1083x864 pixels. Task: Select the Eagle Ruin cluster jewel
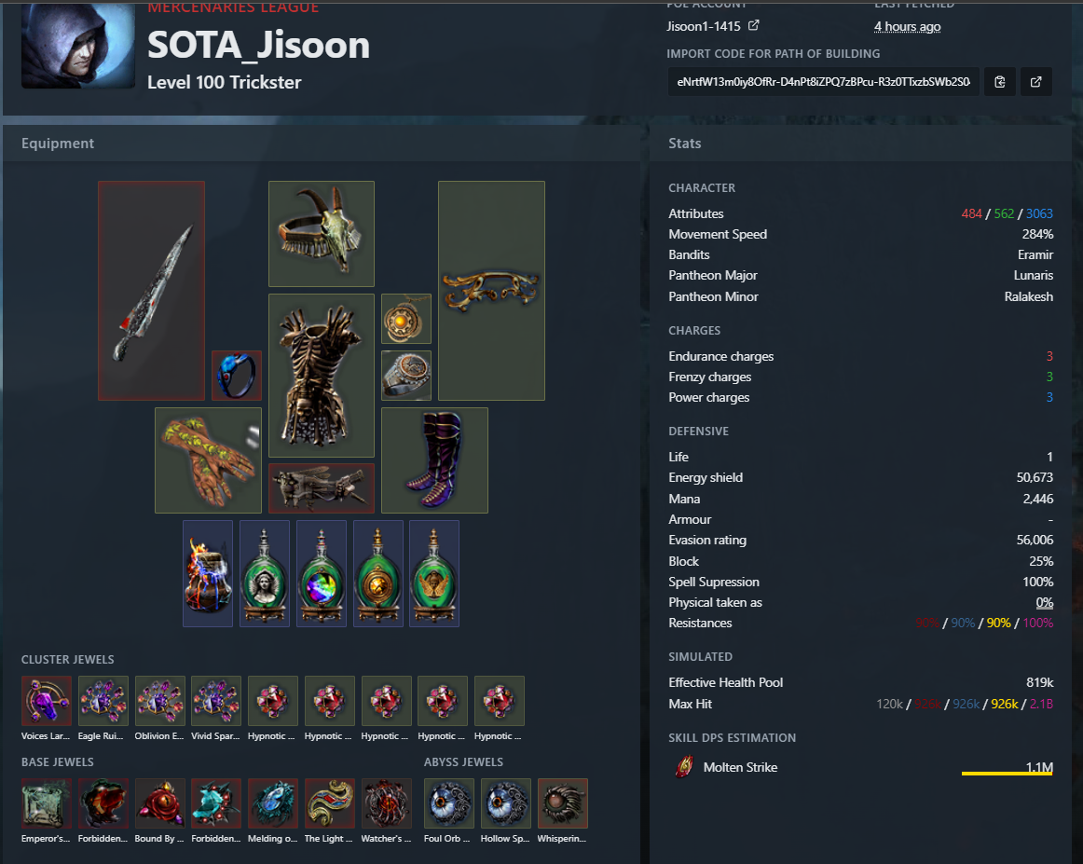point(103,701)
